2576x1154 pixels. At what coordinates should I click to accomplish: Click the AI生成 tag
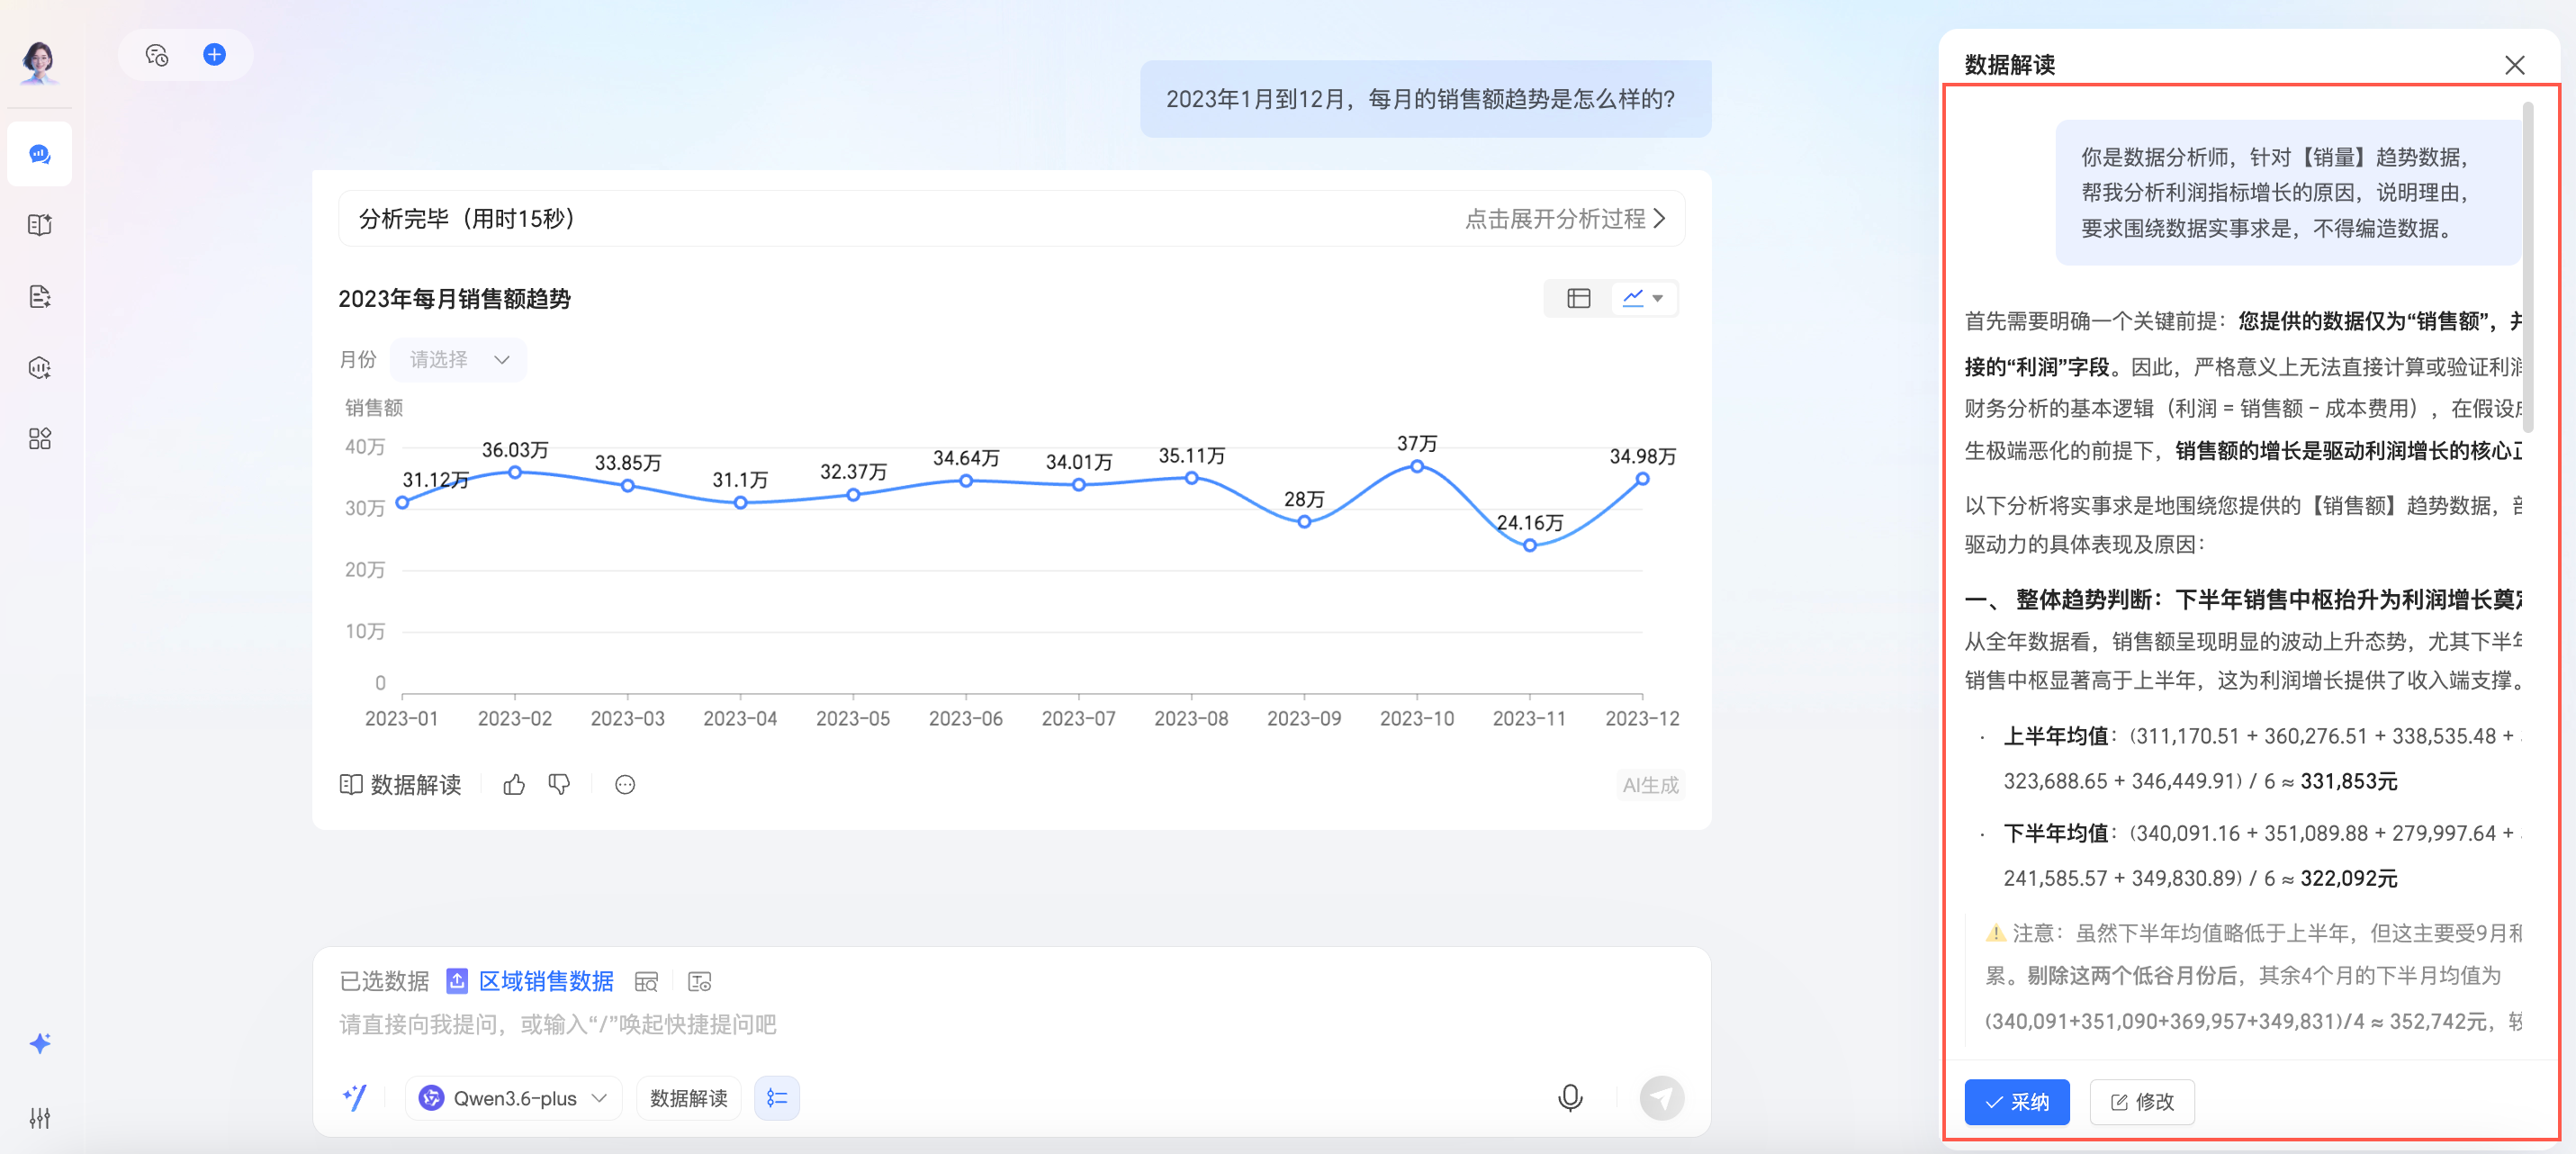click(x=1651, y=785)
